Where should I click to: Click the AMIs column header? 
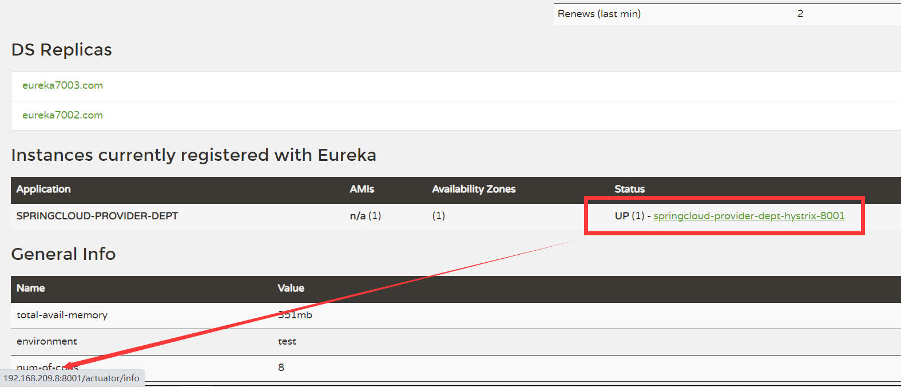pos(362,189)
